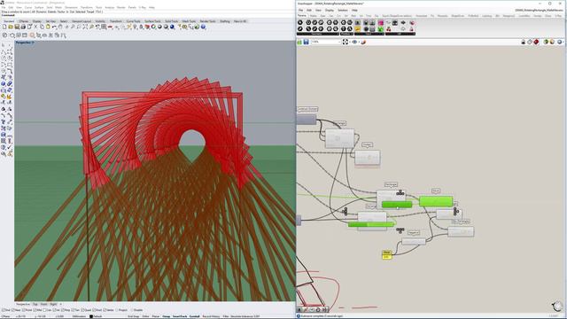Toggle the Int osnap checkbox
Screen dimensions: 567x319
coord(54,310)
